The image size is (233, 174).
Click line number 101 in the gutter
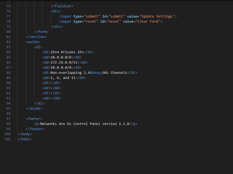8,139
